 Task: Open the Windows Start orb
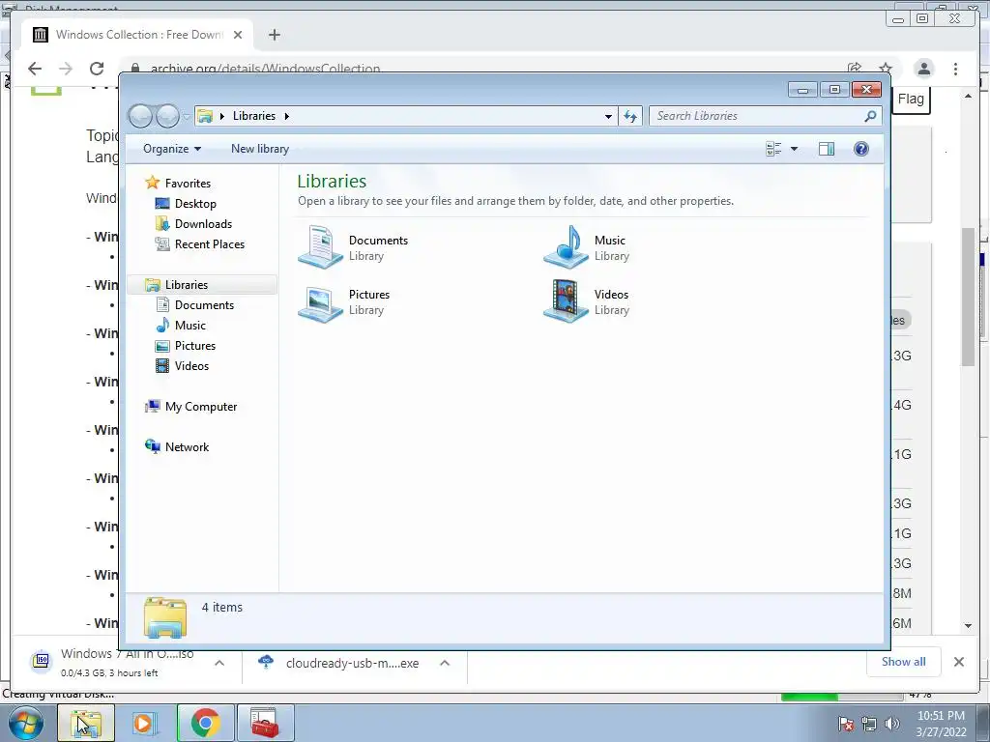pos(25,723)
